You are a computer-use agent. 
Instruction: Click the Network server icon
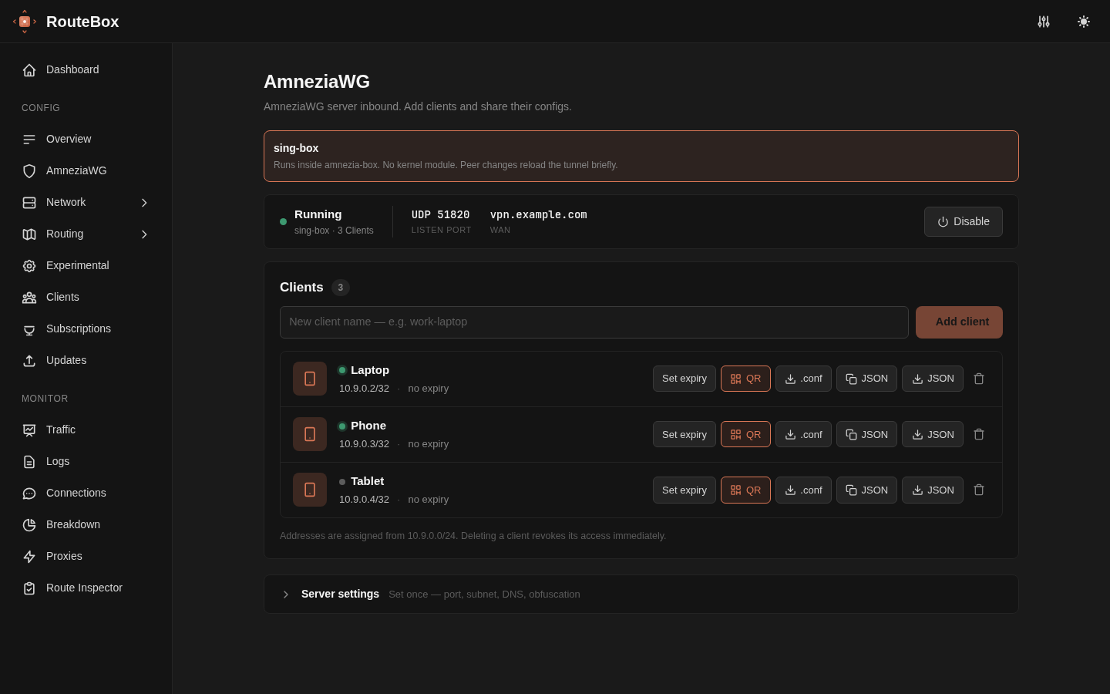tap(29, 203)
